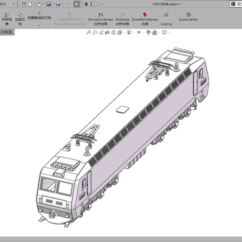
Task: Open View Settings monitor icon
Action: pyautogui.click(x=164, y=32)
